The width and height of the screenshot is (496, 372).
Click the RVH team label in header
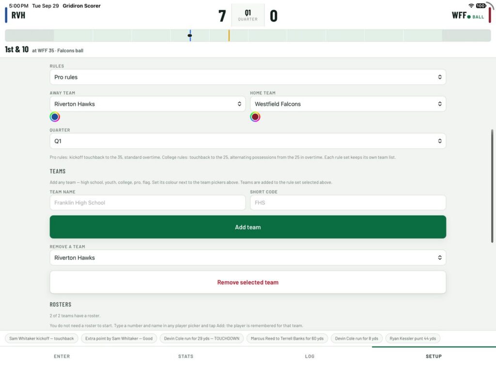pyautogui.click(x=18, y=15)
